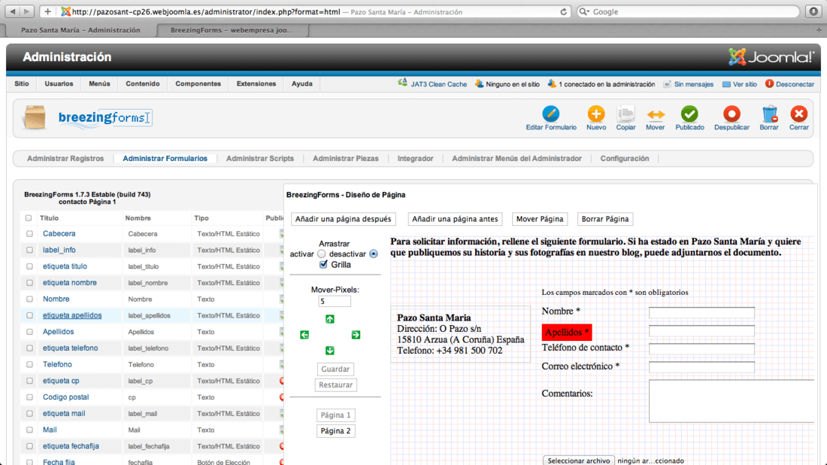Check the label_info row checkbox
The image size is (827, 465).
29,250
